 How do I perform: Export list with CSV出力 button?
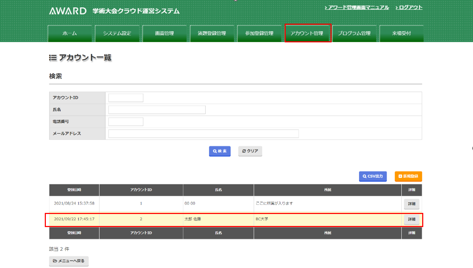(x=373, y=176)
